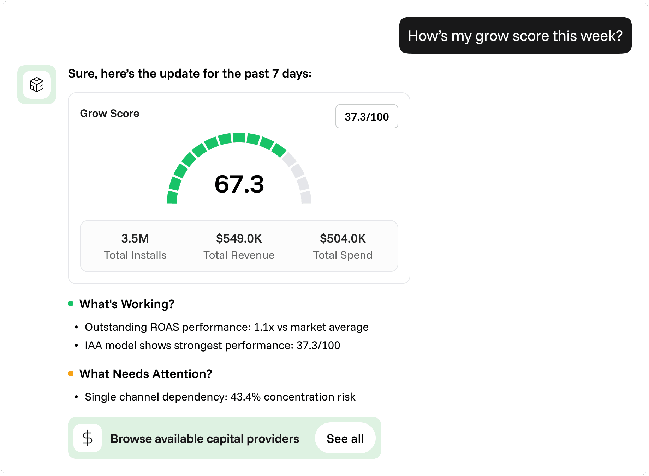Click the assistant cube avatar icon

[x=37, y=85]
